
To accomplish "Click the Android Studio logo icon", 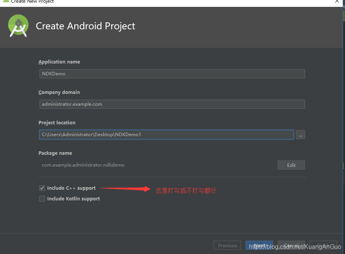I will click(x=18, y=26).
